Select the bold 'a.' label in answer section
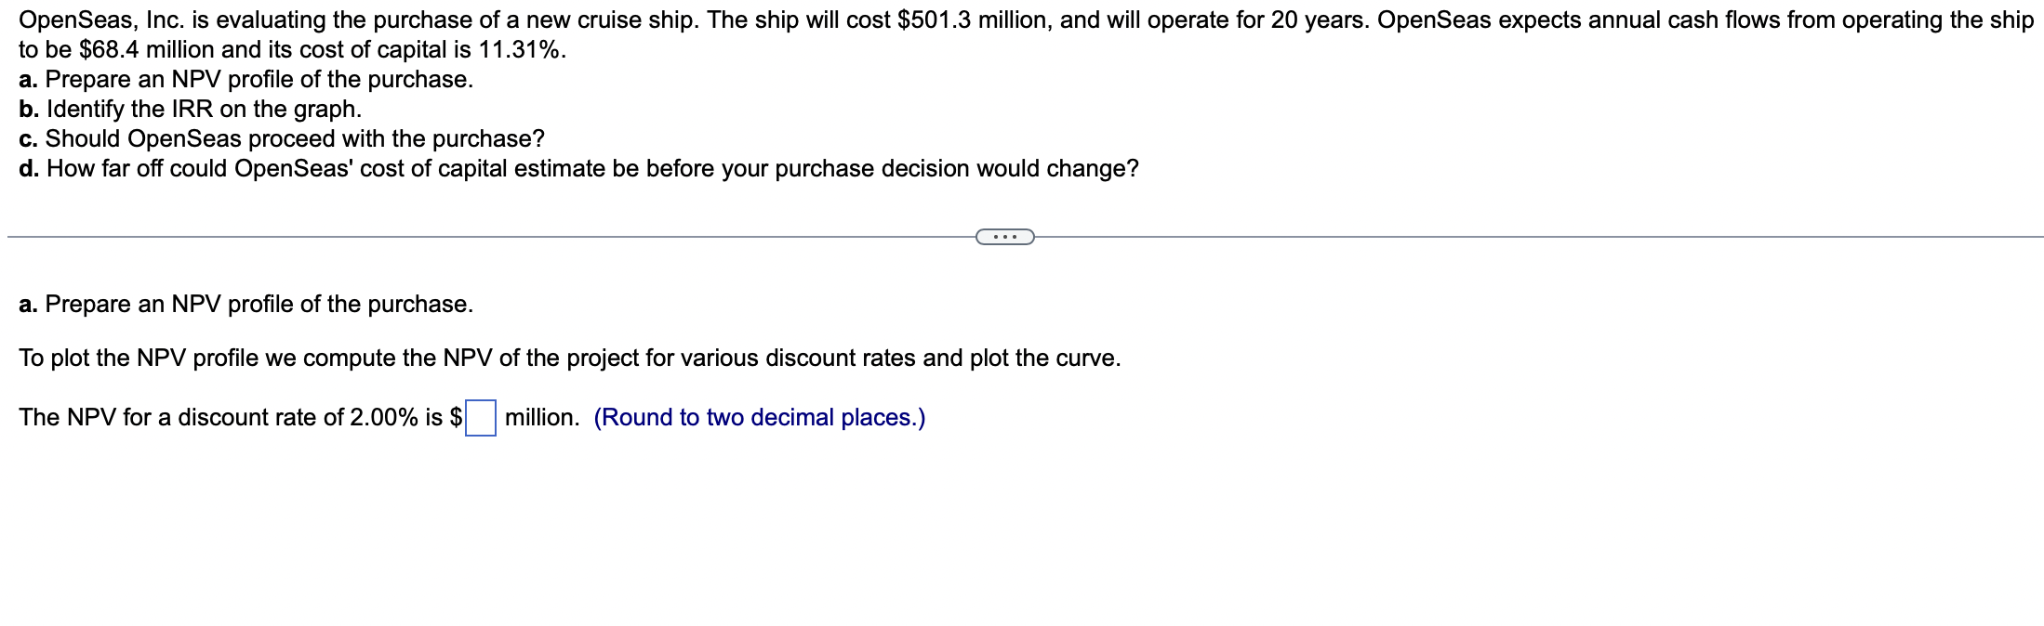2044x626 pixels. click(27, 303)
